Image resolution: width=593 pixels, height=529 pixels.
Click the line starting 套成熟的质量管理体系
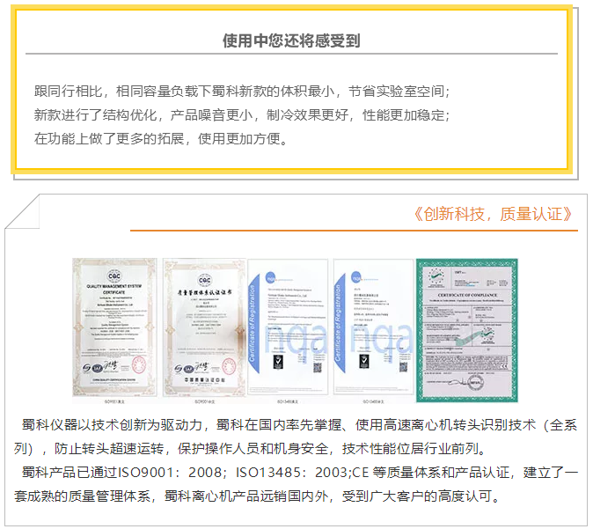[x=257, y=496]
